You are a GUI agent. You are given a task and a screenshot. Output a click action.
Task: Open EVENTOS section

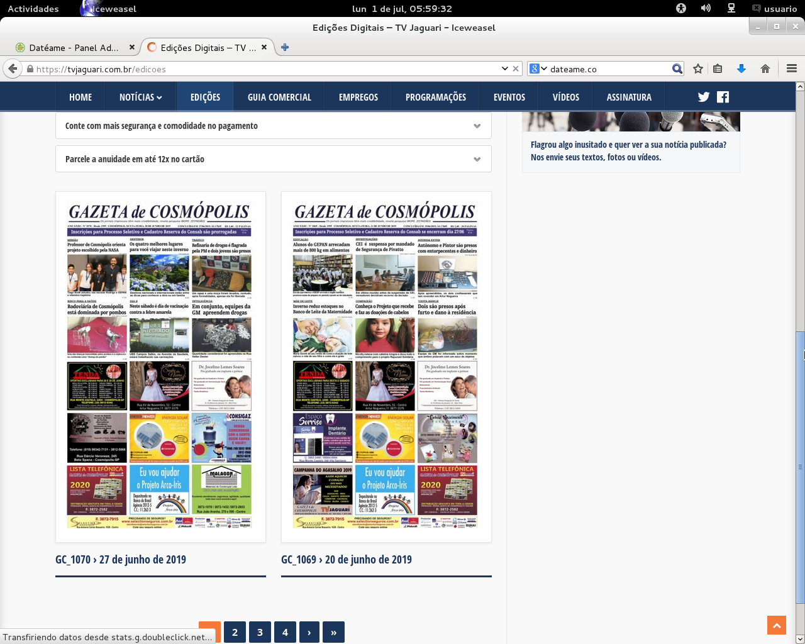pos(509,97)
